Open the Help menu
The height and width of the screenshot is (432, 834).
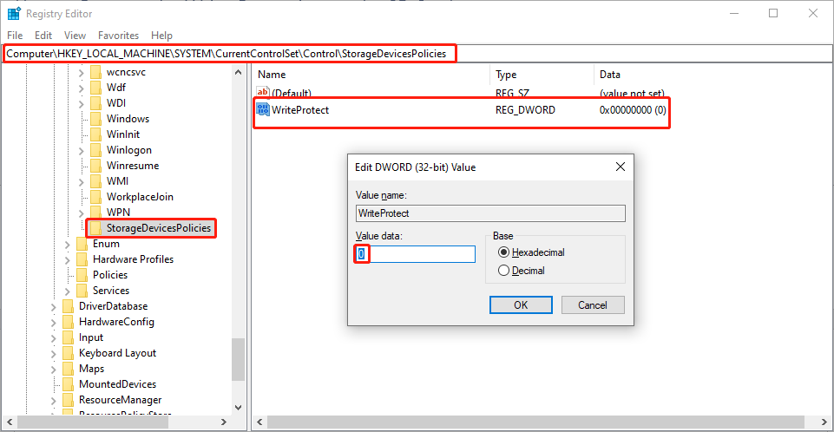pyautogui.click(x=161, y=35)
